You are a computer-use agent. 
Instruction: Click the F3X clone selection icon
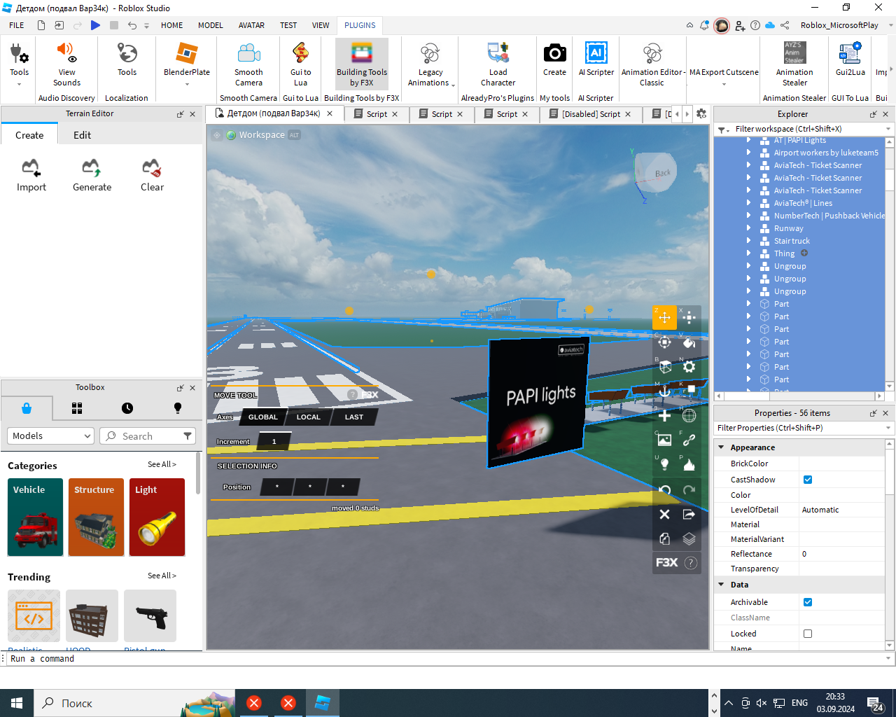pos(664,538)
